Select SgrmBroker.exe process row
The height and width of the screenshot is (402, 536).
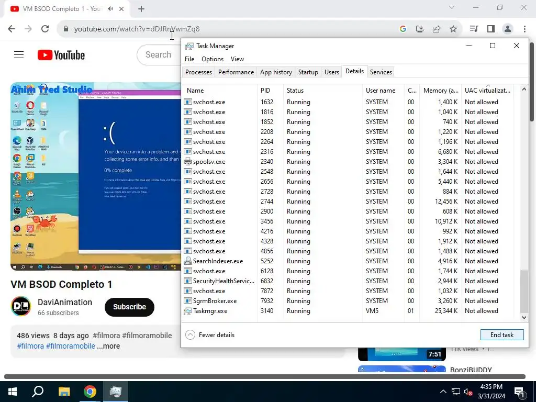pyautogui.click(x=348, y=301)
